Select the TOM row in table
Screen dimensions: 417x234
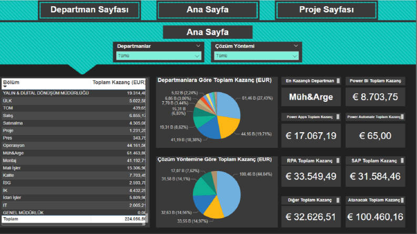pyautogui.click(x=74, y=108)
